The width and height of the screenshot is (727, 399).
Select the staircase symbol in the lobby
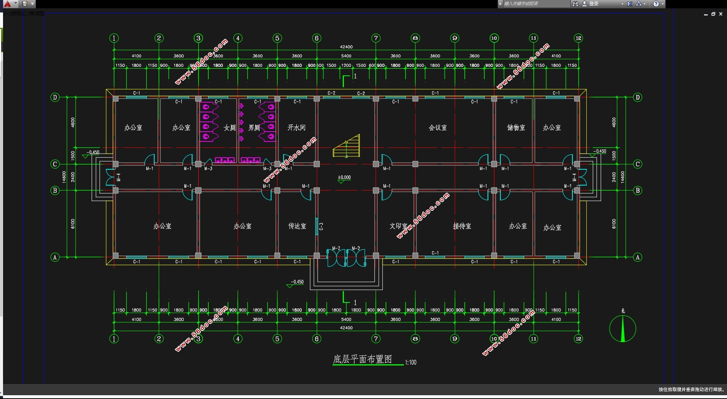pos(347,146)
